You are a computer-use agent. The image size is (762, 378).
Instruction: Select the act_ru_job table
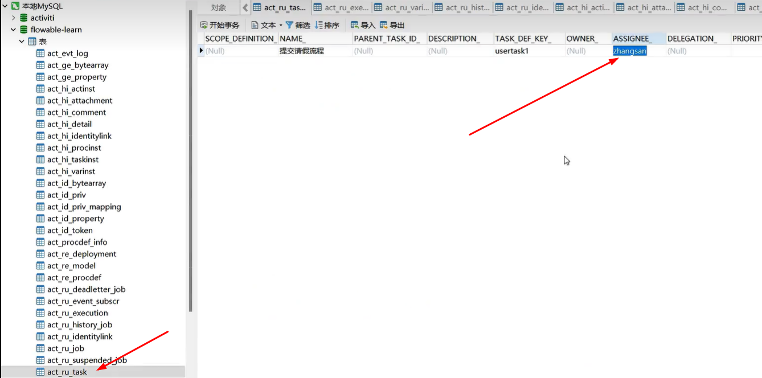click(66, 348)
